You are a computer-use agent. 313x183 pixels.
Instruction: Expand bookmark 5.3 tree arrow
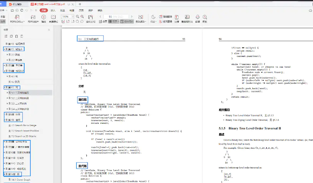tap(7, 103)
